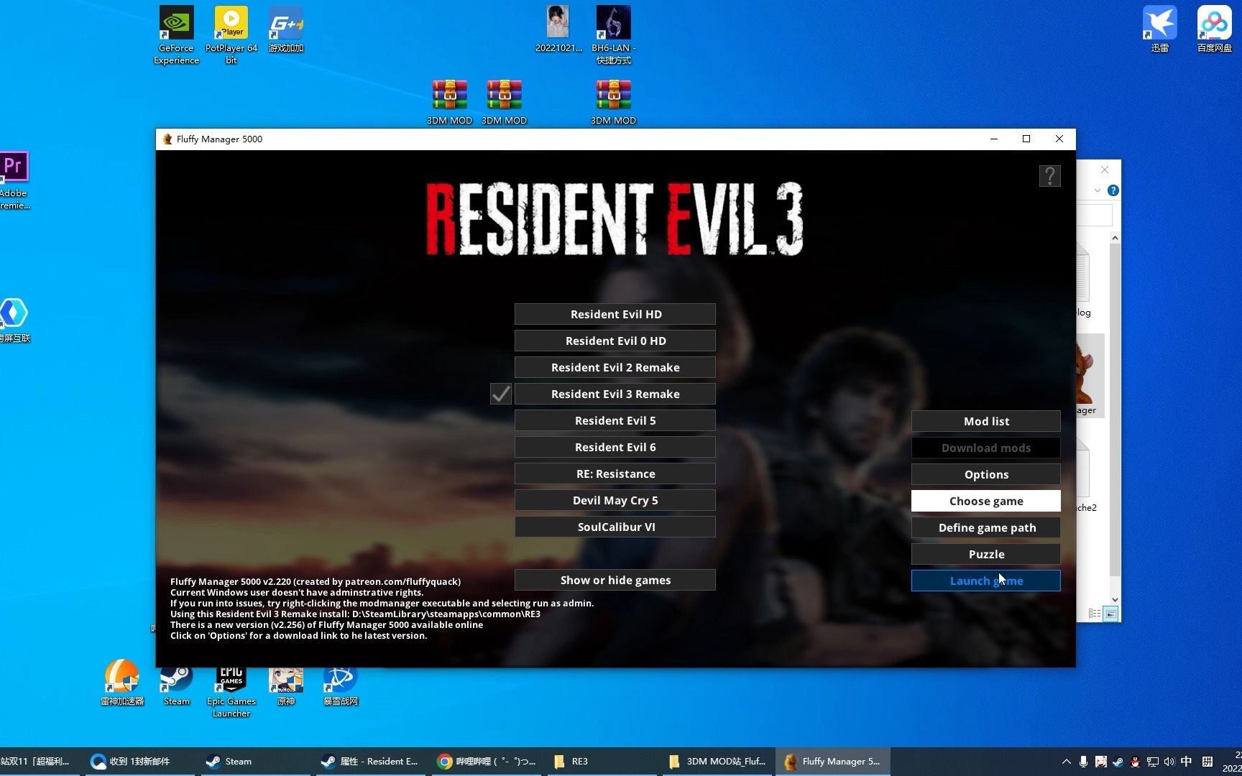Switch to Steam taskbar window

point(255,762)
